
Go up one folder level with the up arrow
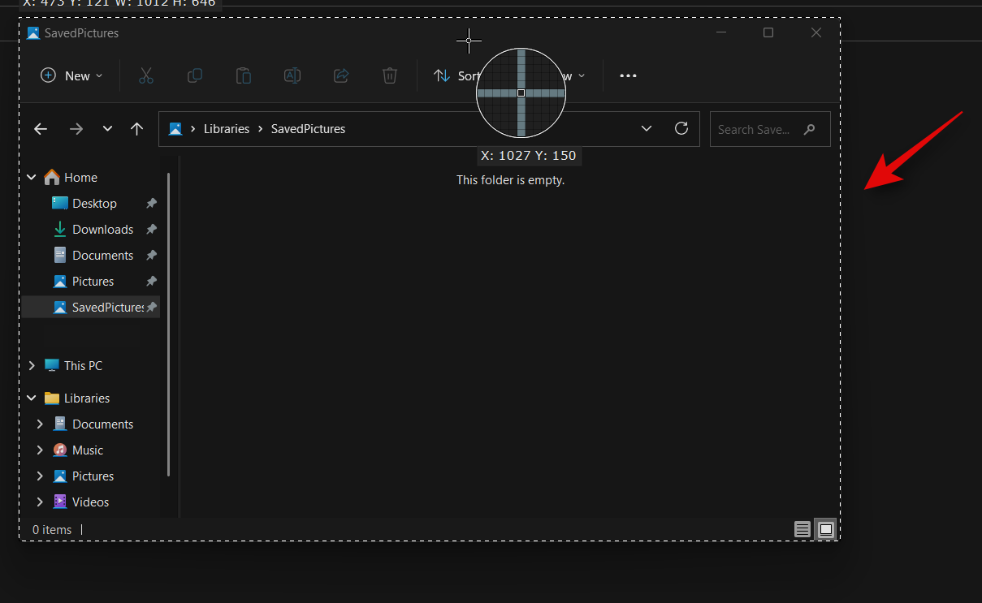pos(137,129)
